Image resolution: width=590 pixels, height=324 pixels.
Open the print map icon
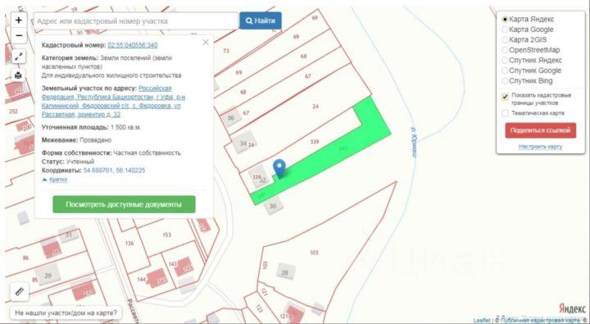(x=19, y=75)
